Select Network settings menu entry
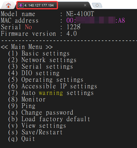The image size is (137, 148). (42, 60)
